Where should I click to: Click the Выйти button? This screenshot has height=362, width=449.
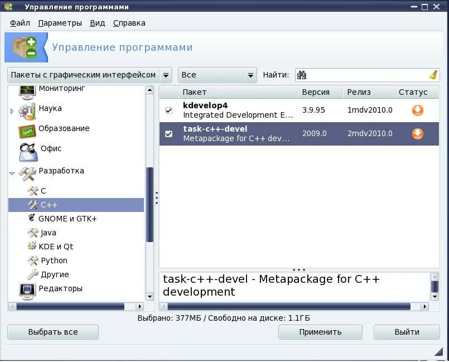pyautogui.click(x=407, y=332)
